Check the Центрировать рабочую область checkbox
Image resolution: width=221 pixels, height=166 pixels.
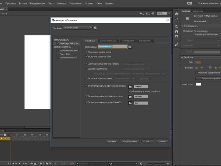86,64
